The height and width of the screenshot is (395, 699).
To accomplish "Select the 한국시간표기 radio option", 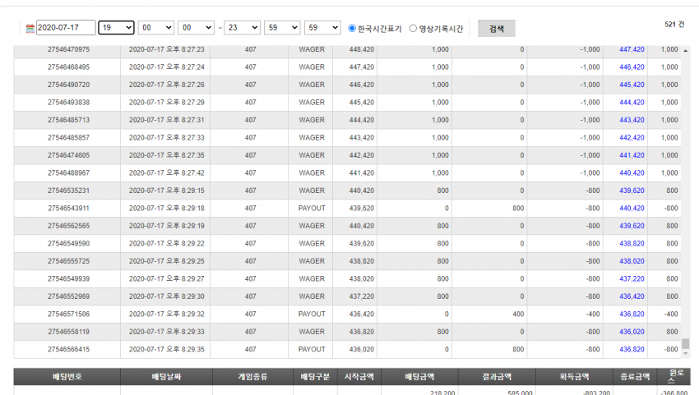I will (x=352, y=28).
